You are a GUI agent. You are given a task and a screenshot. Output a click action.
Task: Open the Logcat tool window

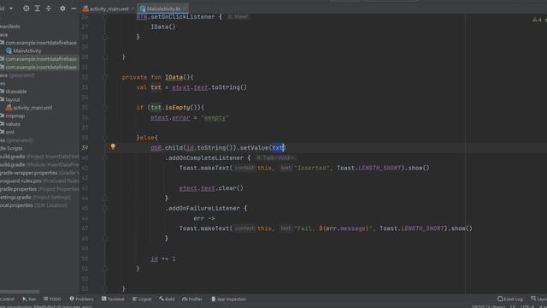click(142, 299)
